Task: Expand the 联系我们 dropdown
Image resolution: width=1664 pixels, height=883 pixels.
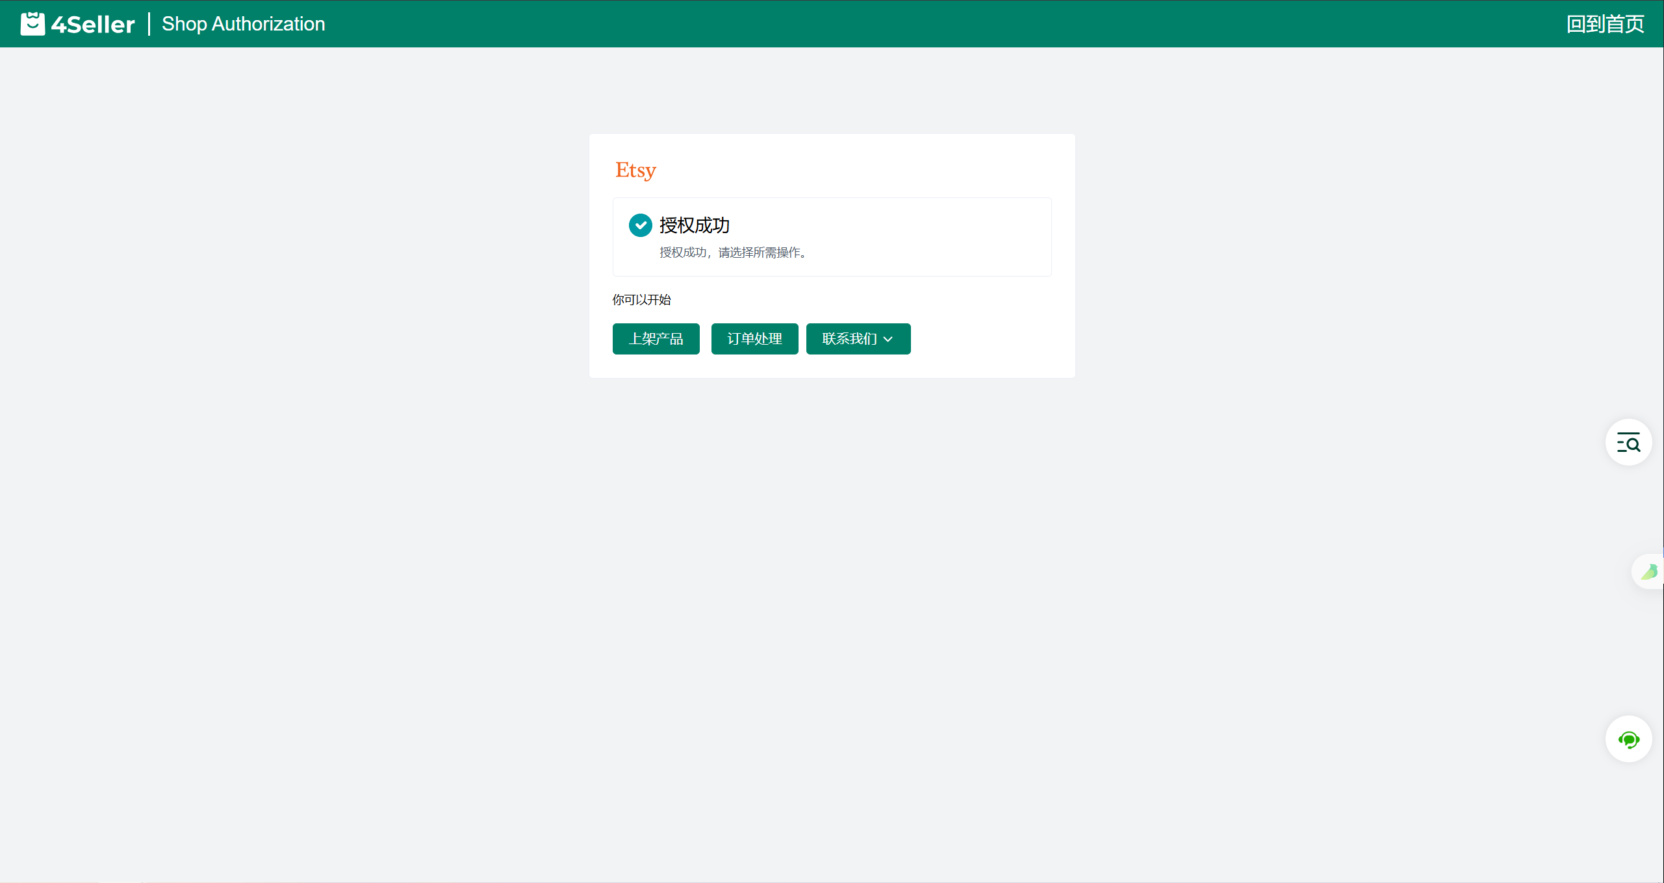Action: [858, 339]
